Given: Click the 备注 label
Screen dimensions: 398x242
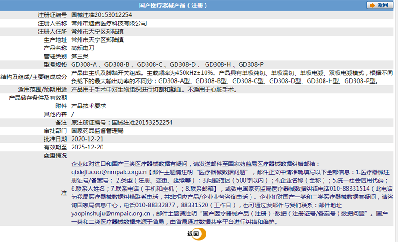Looking at the screenshot, I should pos(61,122).
